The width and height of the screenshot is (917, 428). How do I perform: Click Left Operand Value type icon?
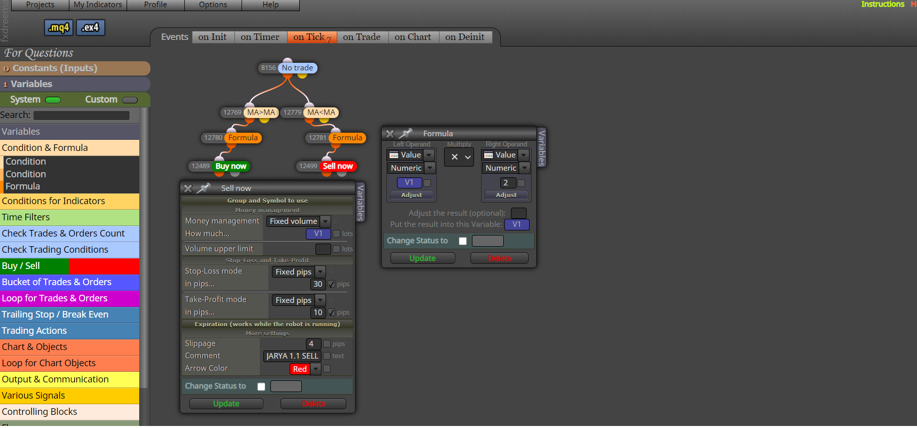pyautogui.click(x=394, y=155)
